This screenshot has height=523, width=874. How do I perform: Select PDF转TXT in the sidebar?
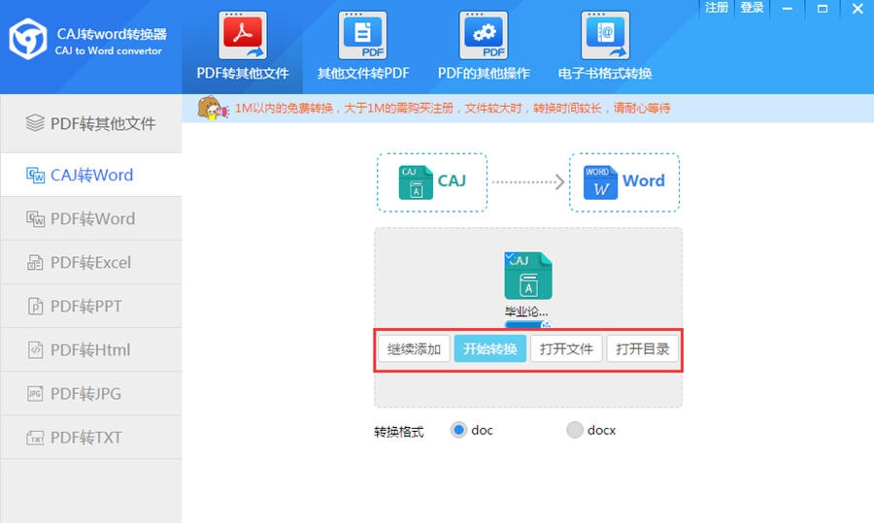tap(91, 438)
